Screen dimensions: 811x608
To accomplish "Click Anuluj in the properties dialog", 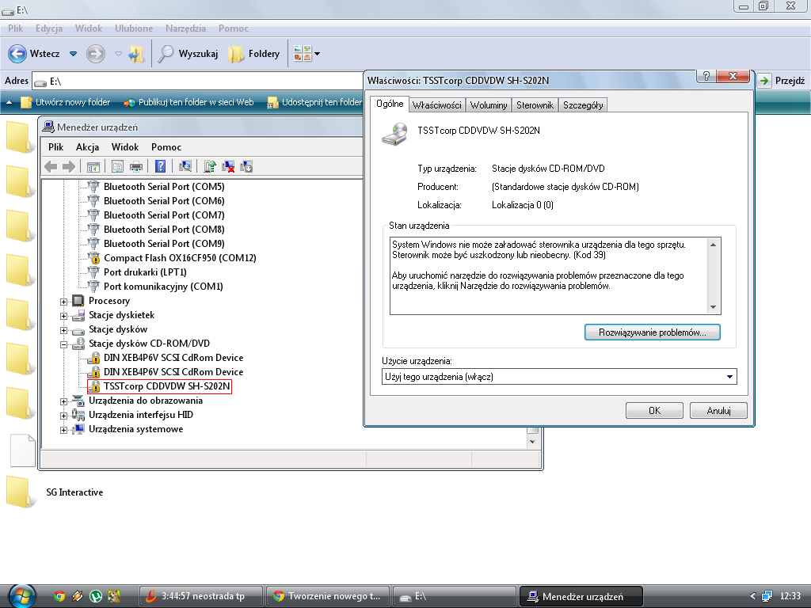I will 718,411.
